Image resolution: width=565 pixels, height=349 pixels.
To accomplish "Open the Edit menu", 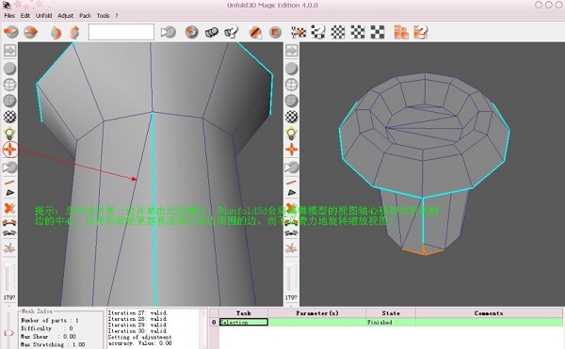I will click(25, 15).
